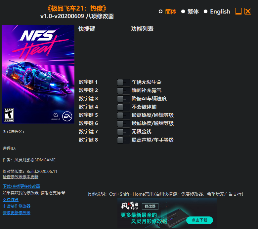Viewport: 258px width, 229px height.
Task: Toggle 不会被逮捕 switch
Action: (x=123, y=107)
